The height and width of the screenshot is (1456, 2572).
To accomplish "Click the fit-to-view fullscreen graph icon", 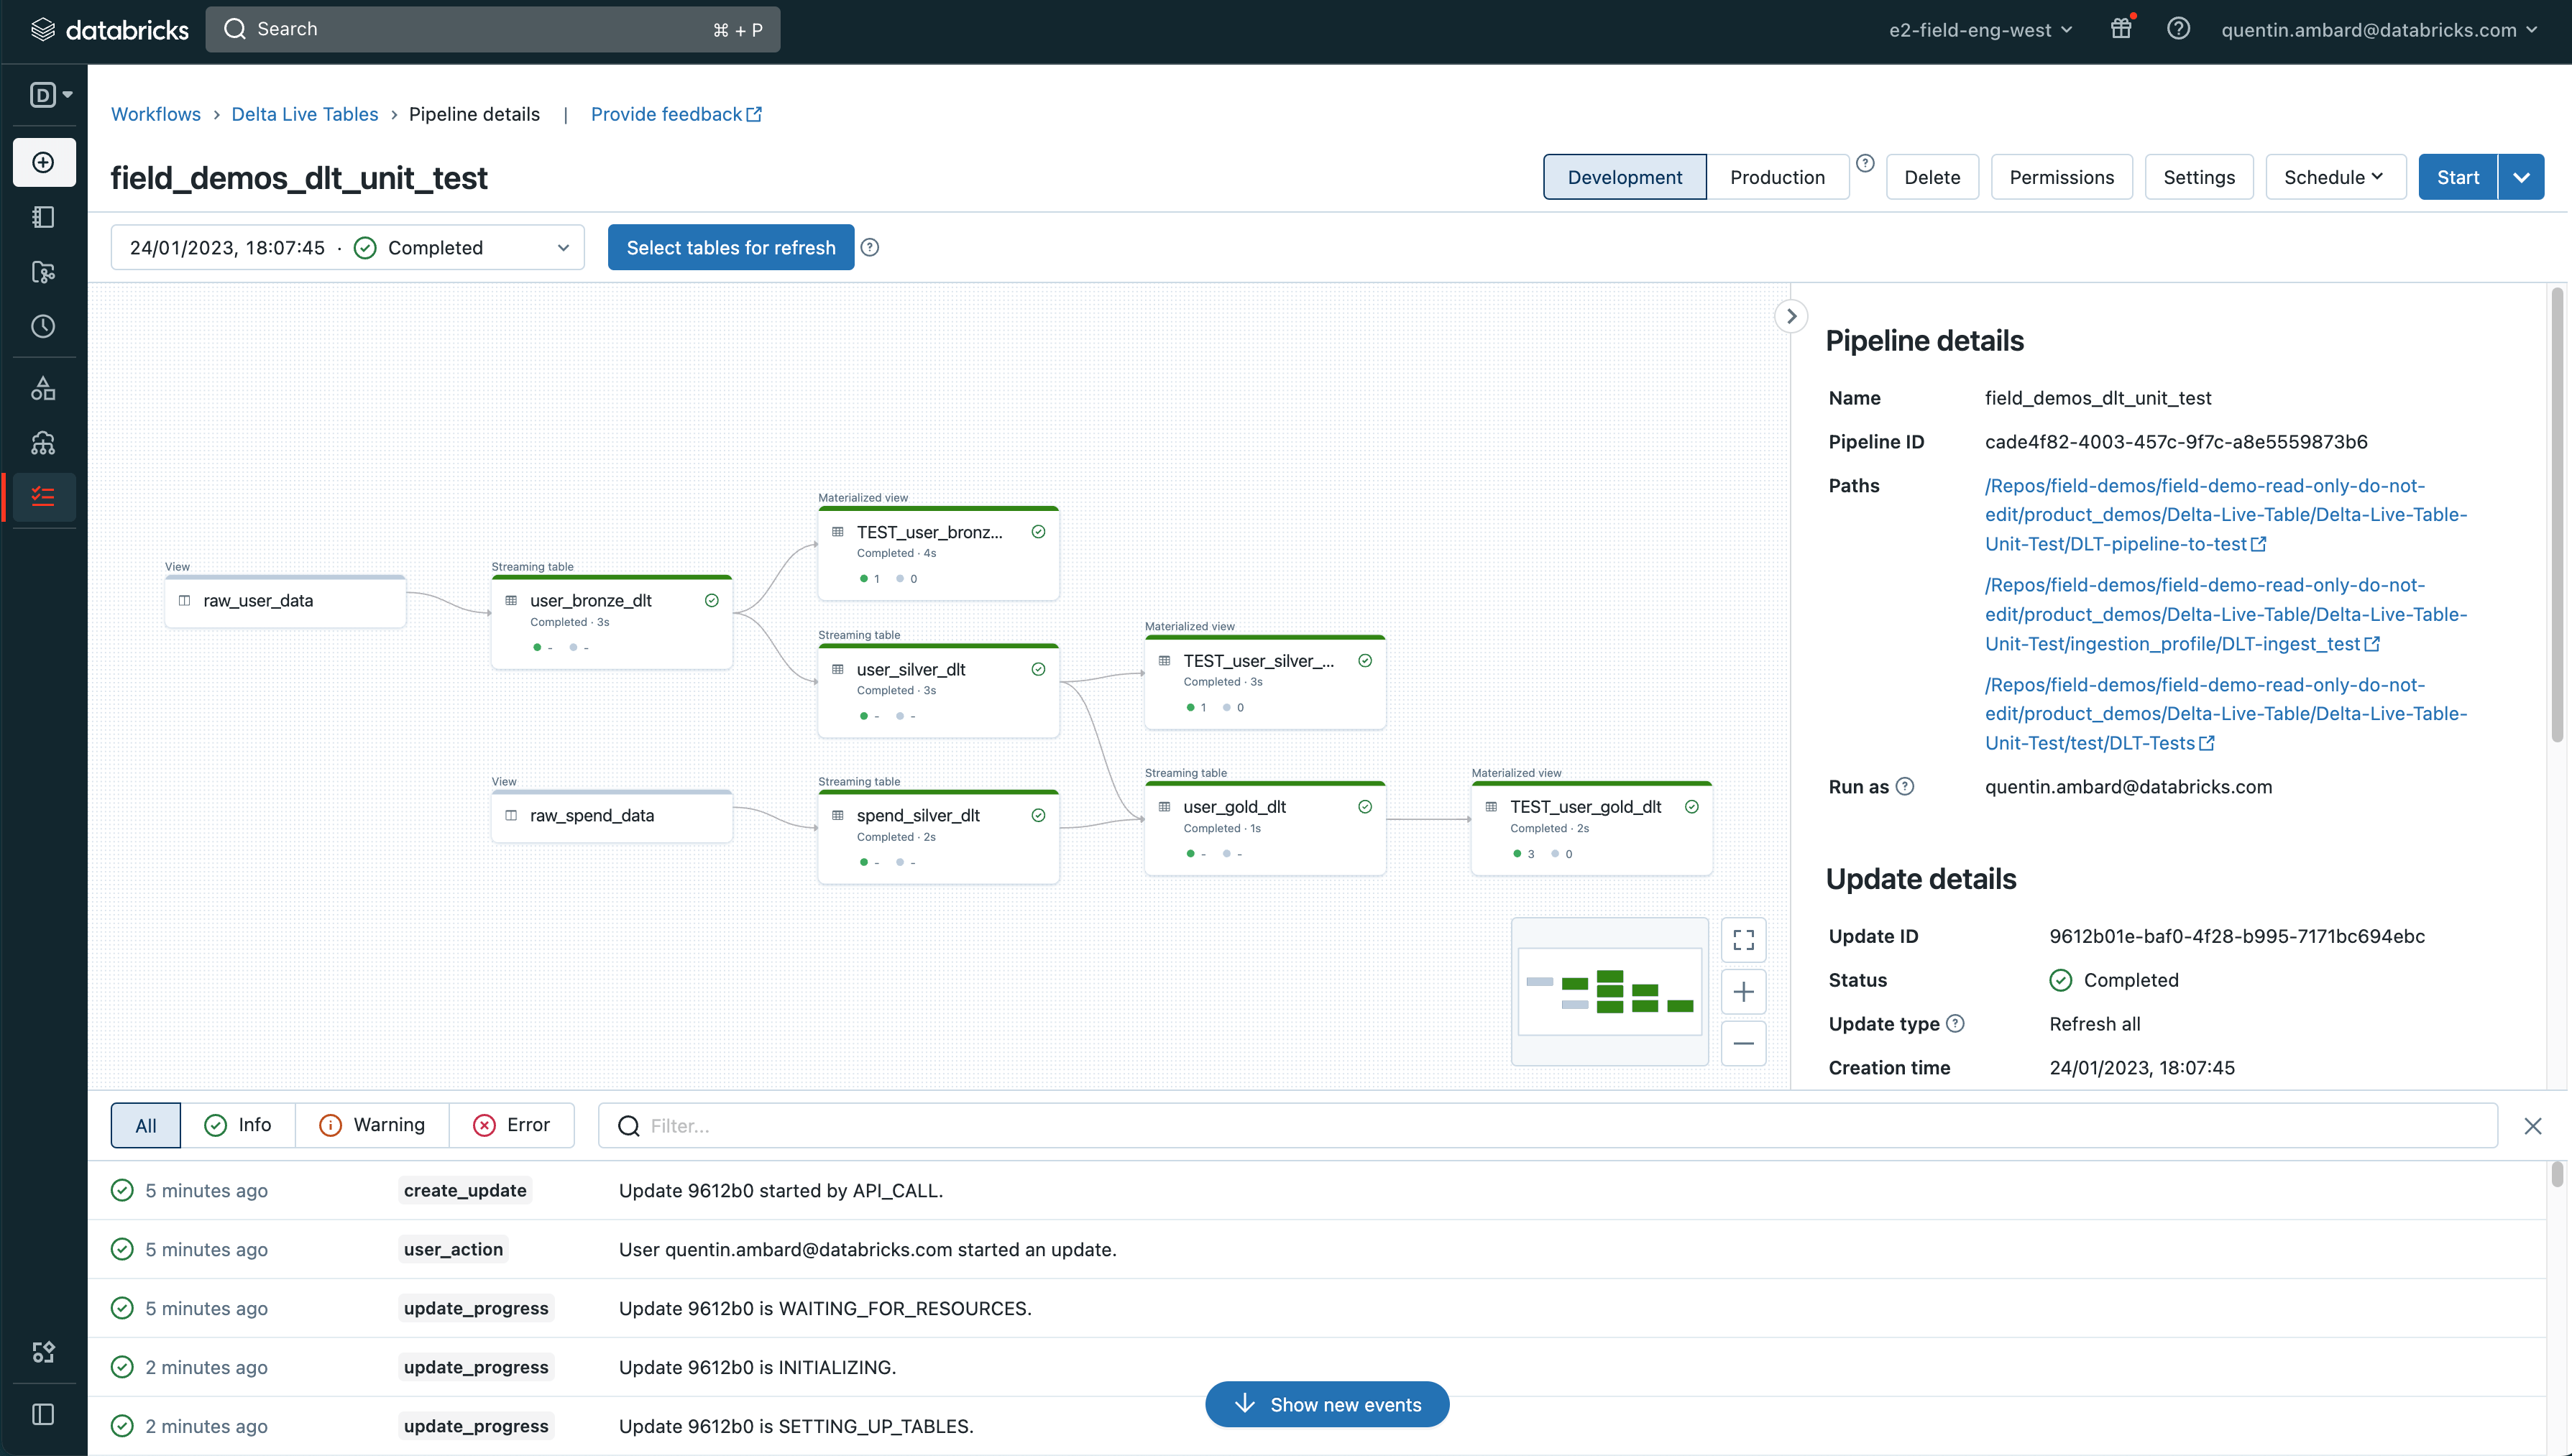I will 1743,940.
